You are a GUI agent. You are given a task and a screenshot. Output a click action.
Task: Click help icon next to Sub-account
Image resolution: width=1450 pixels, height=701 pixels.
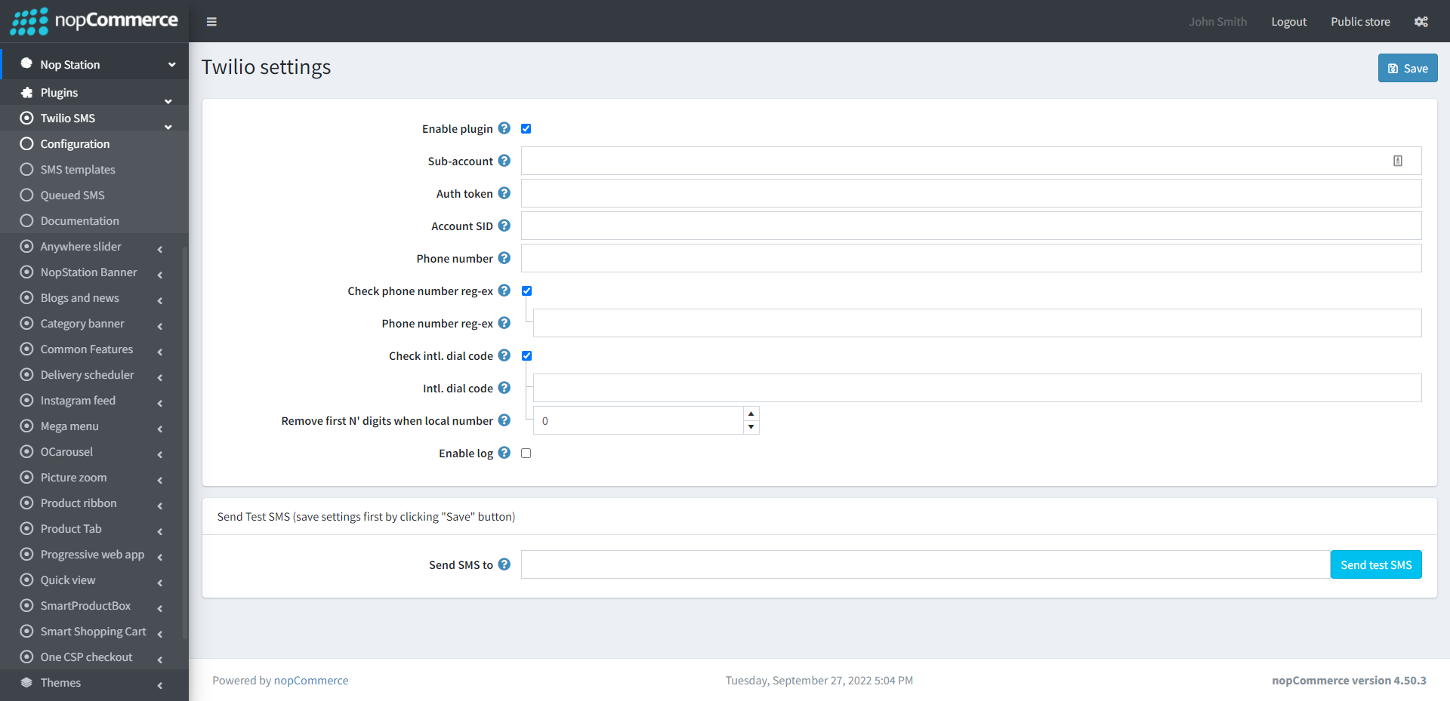[x=504, y=161]
